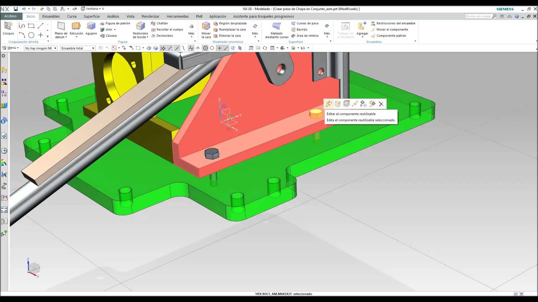The height and width of the screenshot is (302, 538).
Task: Click Mover el componente button
Action: [x=389, y=29]
